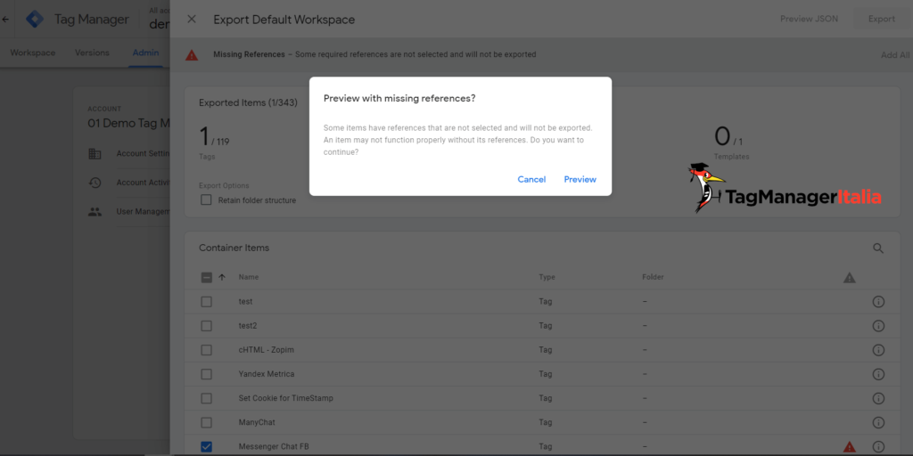Click the Preview JSON button
Screen dimensions: 913x456
[809, 19]
